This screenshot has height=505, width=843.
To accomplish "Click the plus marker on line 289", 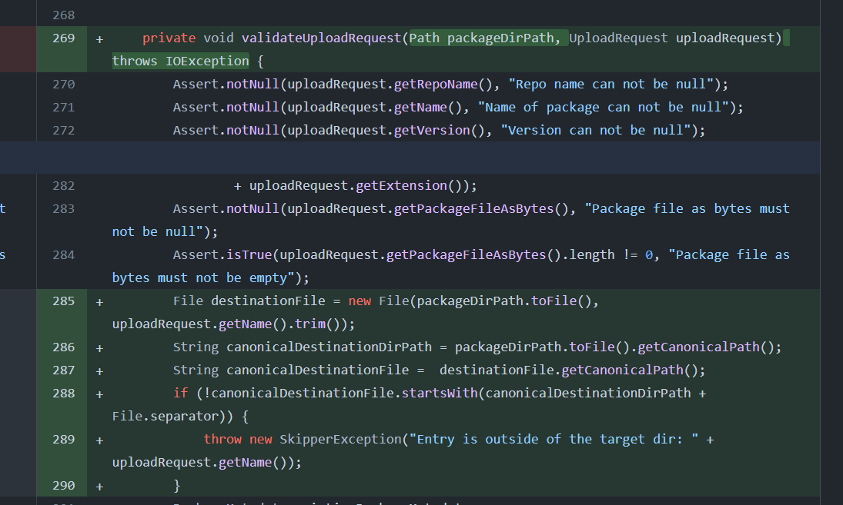I will pyautogui.click(x=99, y=440).
